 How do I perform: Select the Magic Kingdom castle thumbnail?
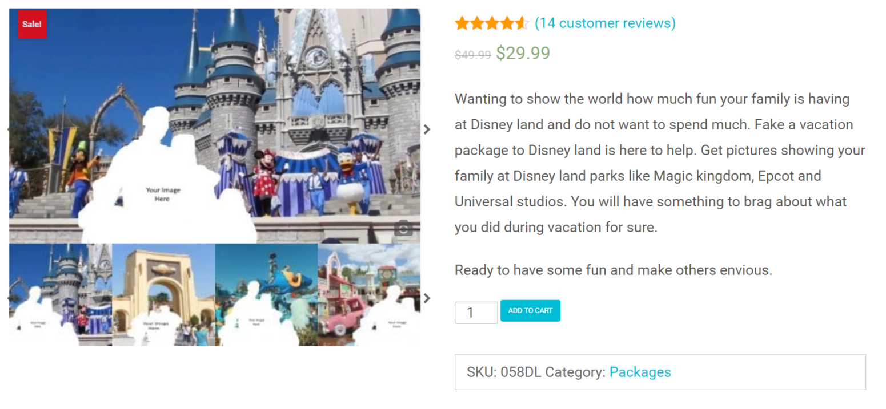(x=61, y=295)
